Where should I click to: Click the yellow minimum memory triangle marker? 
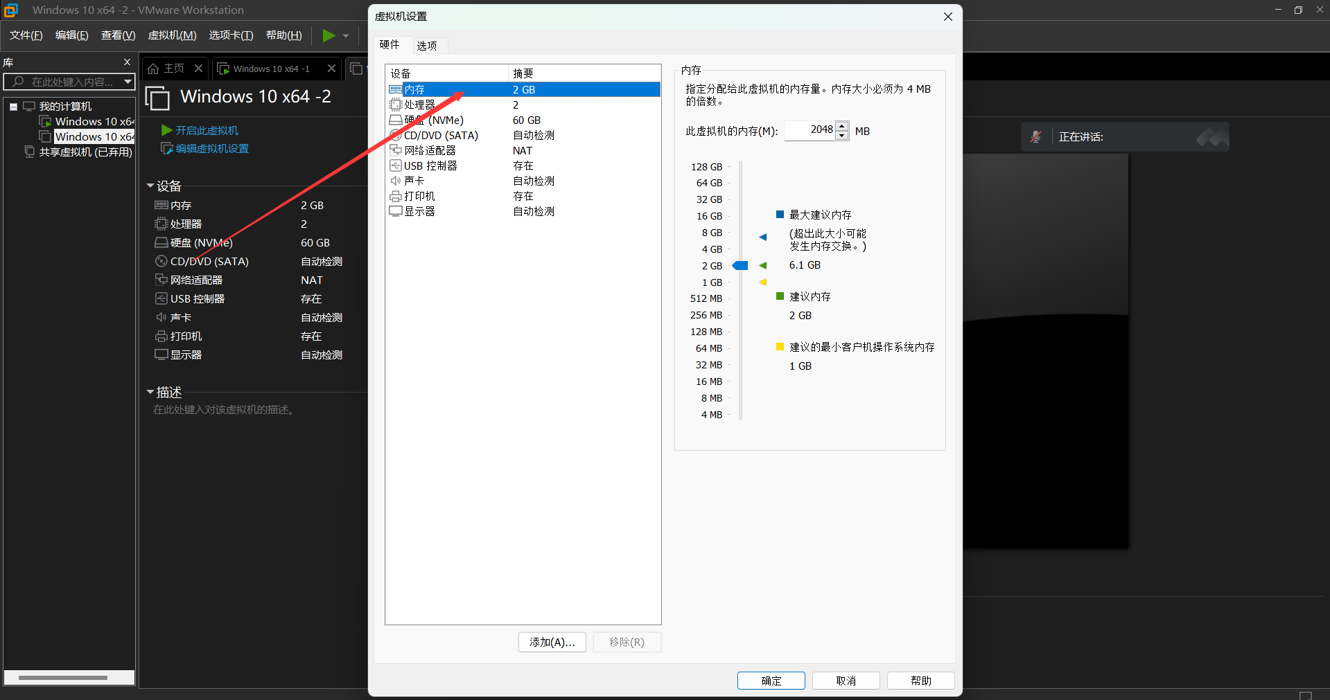[763, 282]
